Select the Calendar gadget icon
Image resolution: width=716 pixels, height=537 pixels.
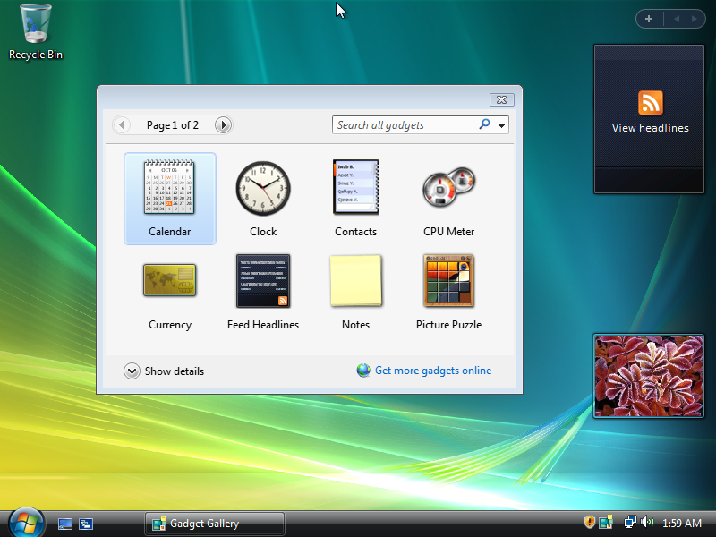coord(169,188)
